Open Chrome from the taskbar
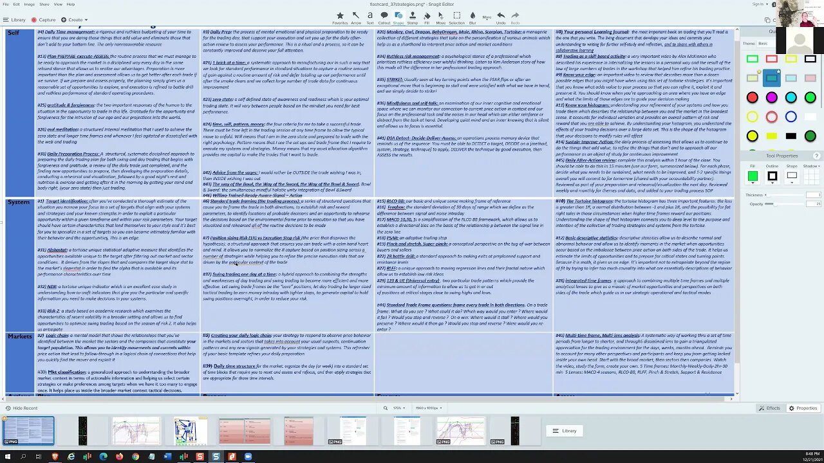The image size is (824, 463). pyautogui.click(x=135, y=457)
